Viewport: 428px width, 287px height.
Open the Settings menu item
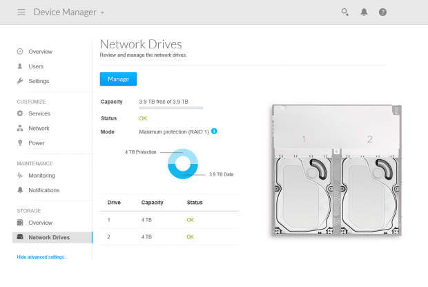pyautogui.click(x=39, y=81)
